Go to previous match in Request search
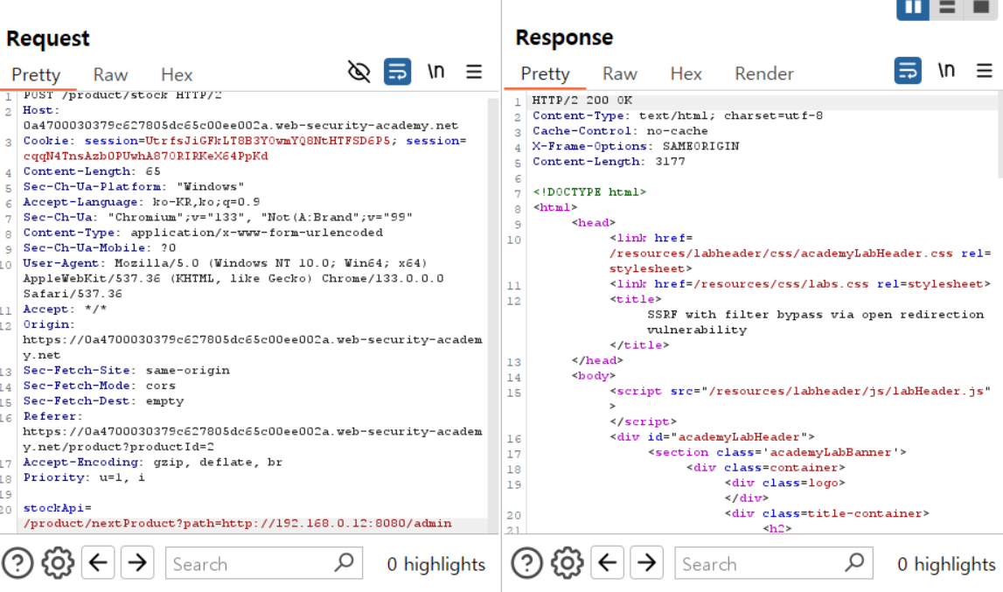The width and height of the screenshot is (1003, 592). 98,563
